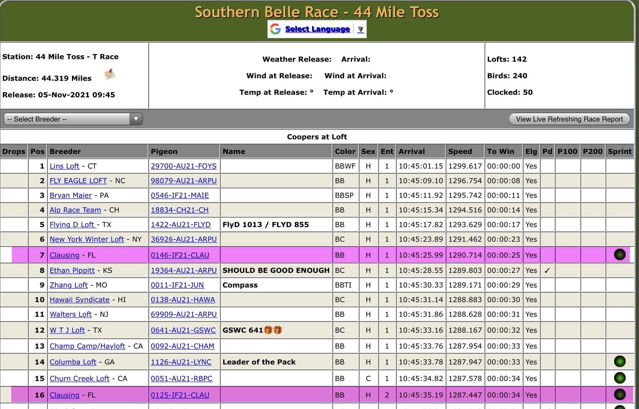Click the Speed column header

click(x=460, y=152)
